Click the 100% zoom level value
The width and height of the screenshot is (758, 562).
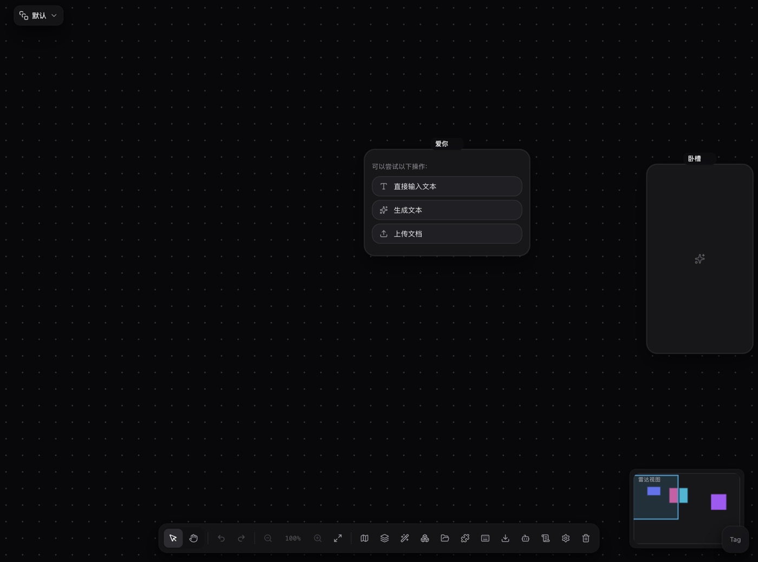[x=293, y=538]
